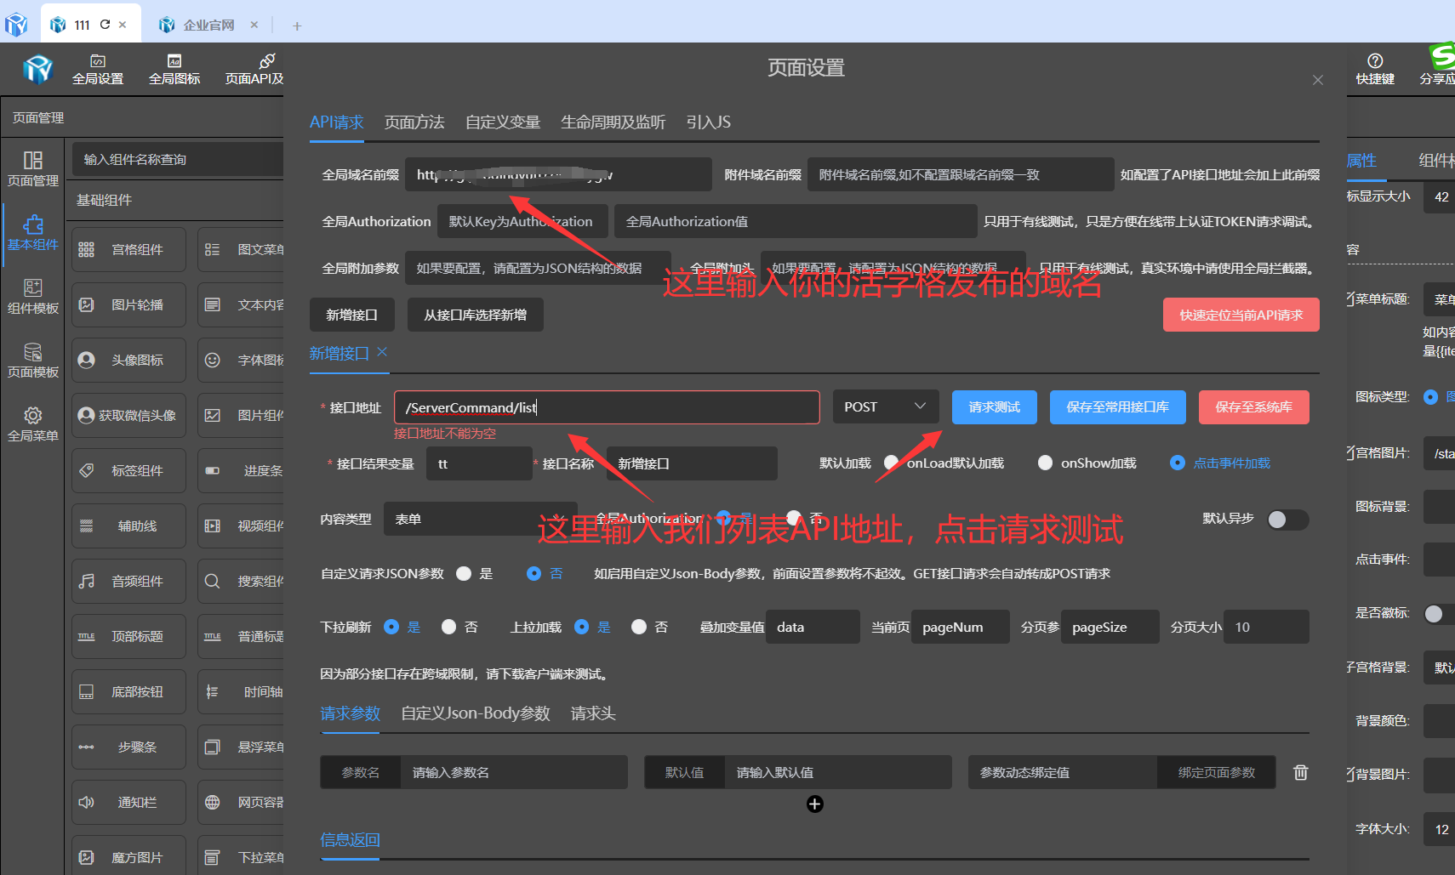
Task: Pick the 标签组件 tag component
Action: (128, 470)
